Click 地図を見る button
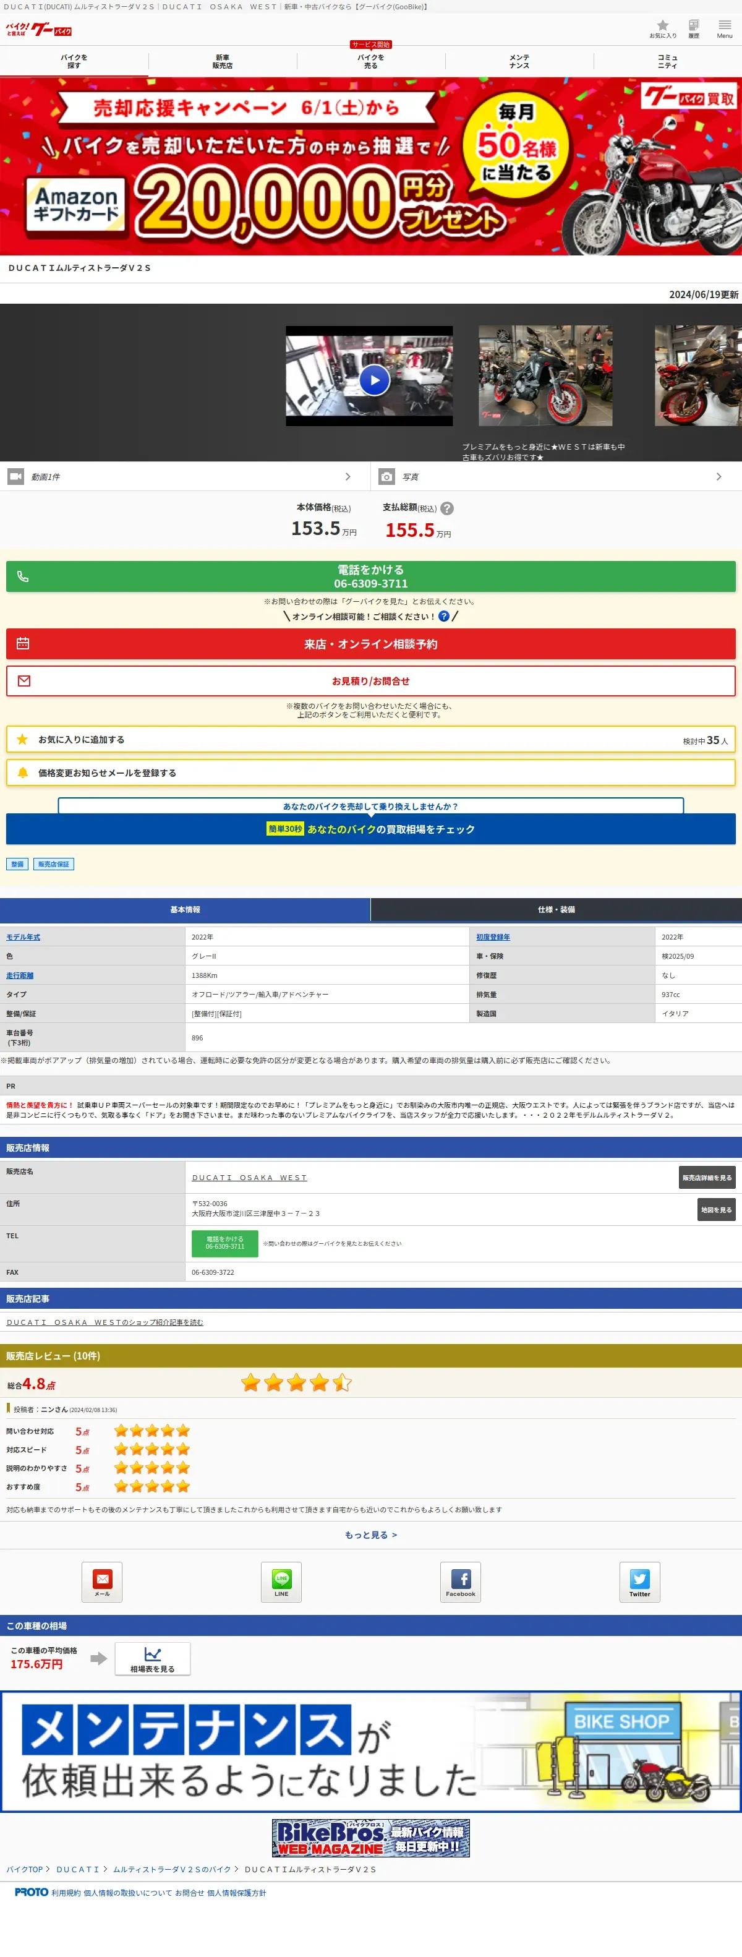 point(716,1209)
